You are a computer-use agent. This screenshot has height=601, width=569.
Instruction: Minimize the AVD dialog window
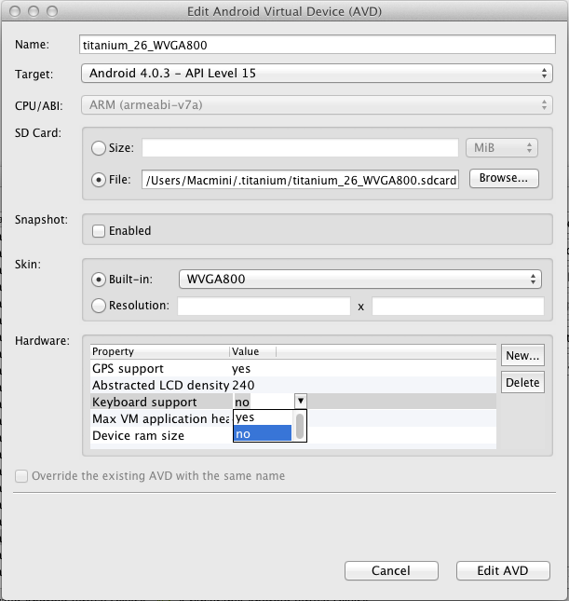click(x=34, y=11)
